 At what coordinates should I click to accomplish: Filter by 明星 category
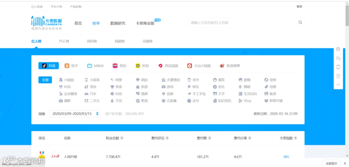coord(116,80)
